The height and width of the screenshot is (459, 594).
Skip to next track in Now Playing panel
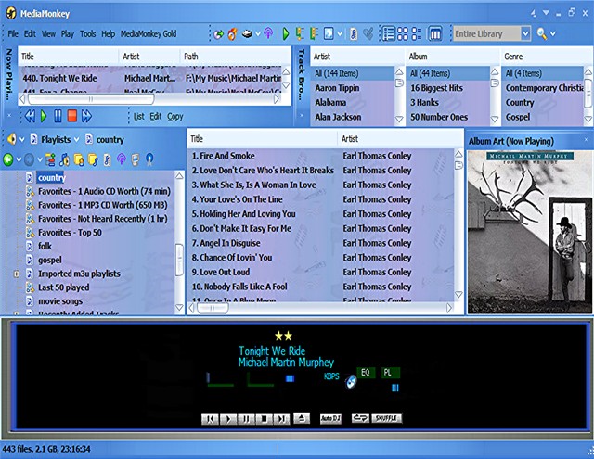point(86,116)
